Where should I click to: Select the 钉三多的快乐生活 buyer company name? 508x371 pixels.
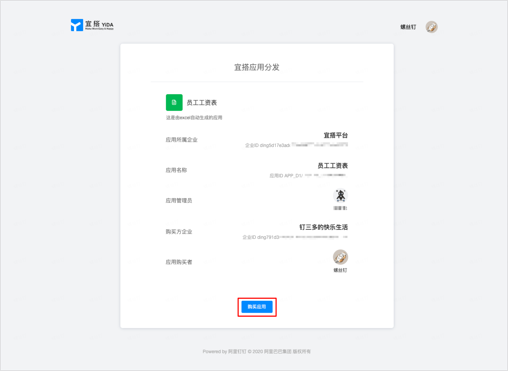(323, 227)
